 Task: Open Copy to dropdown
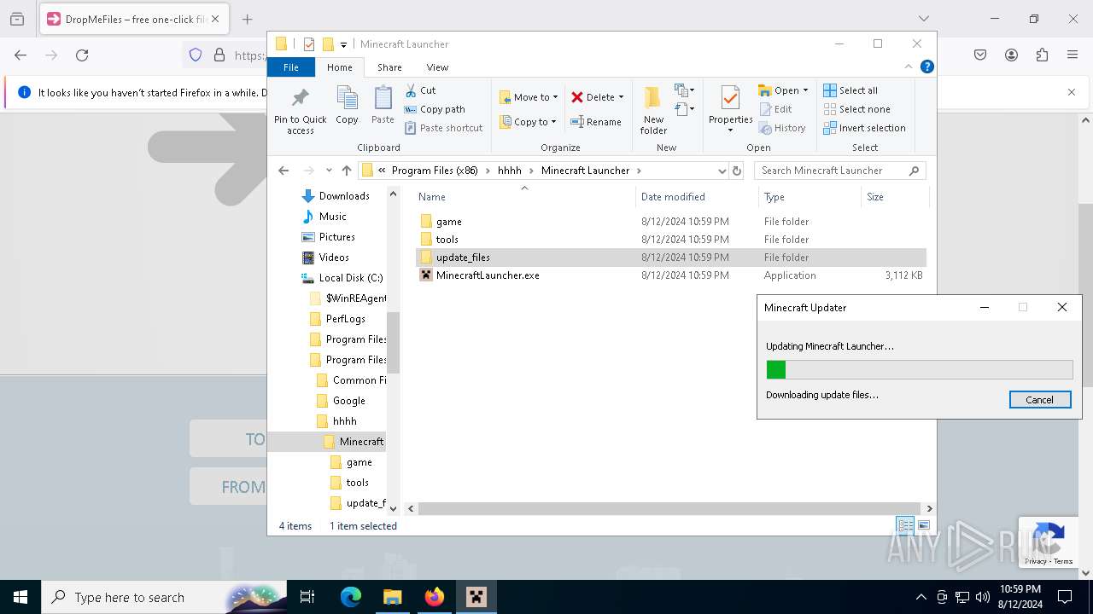pos(528,122)
